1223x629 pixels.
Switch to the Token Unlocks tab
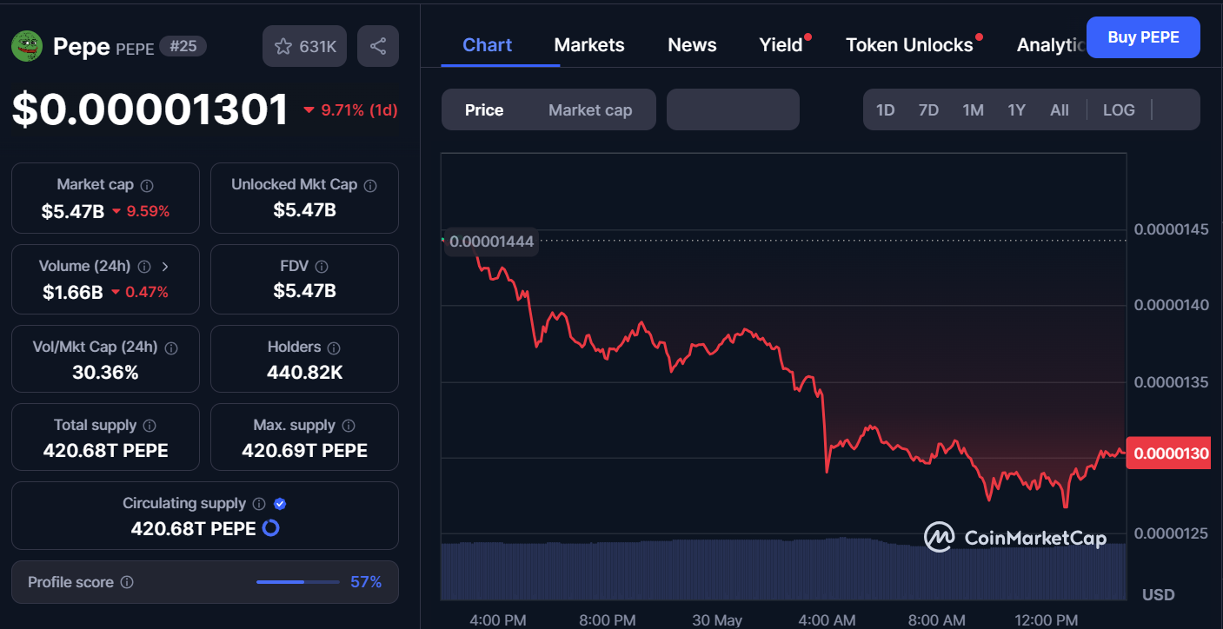point(909,45)
